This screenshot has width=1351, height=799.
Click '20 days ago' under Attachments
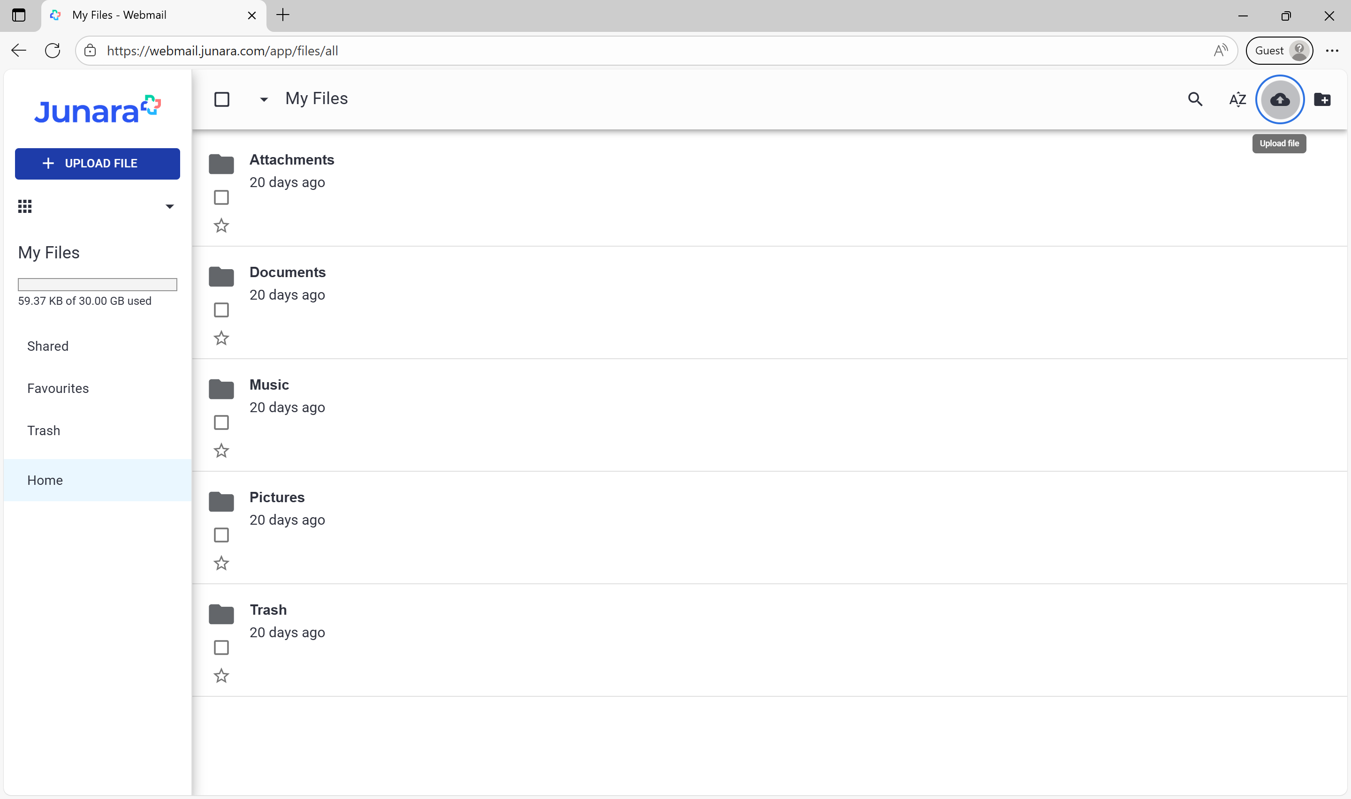coord(287,182)
